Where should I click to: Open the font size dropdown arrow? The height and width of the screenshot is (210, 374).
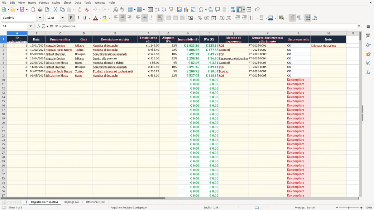click(62, 18)
